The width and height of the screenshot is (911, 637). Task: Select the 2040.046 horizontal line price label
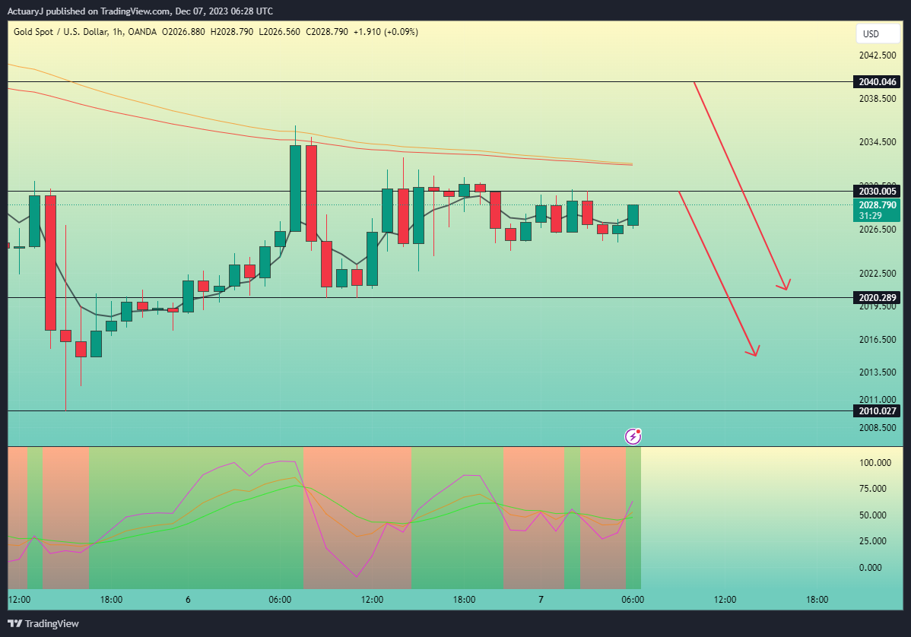pos(877,82)
